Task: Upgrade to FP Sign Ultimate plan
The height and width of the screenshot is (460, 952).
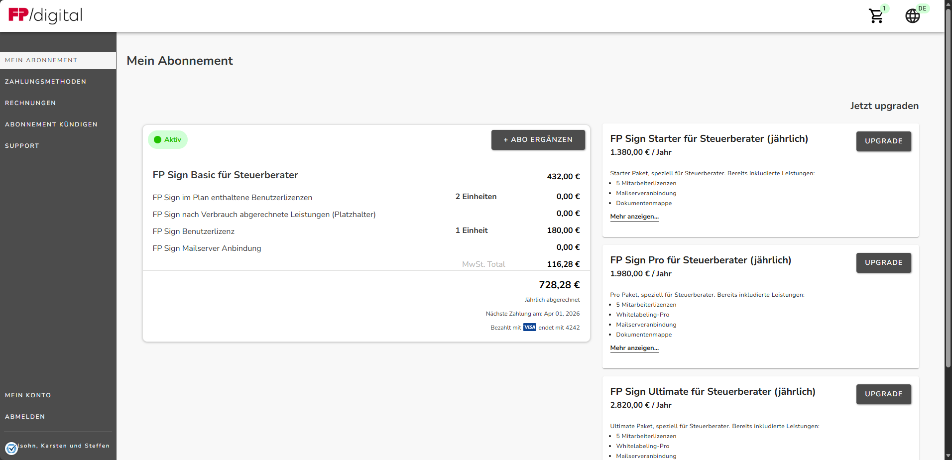Action: (883, 394)
